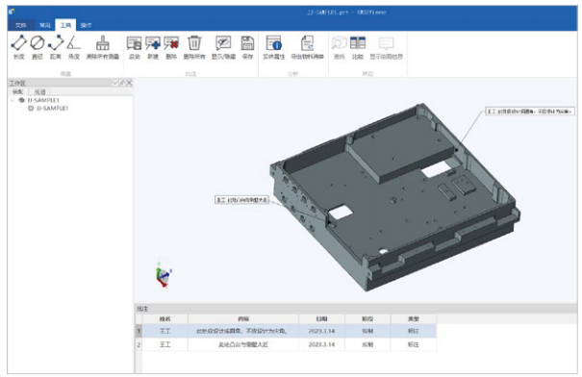
Task: Open the compare (比较) tool
Action: click(358, 47)
